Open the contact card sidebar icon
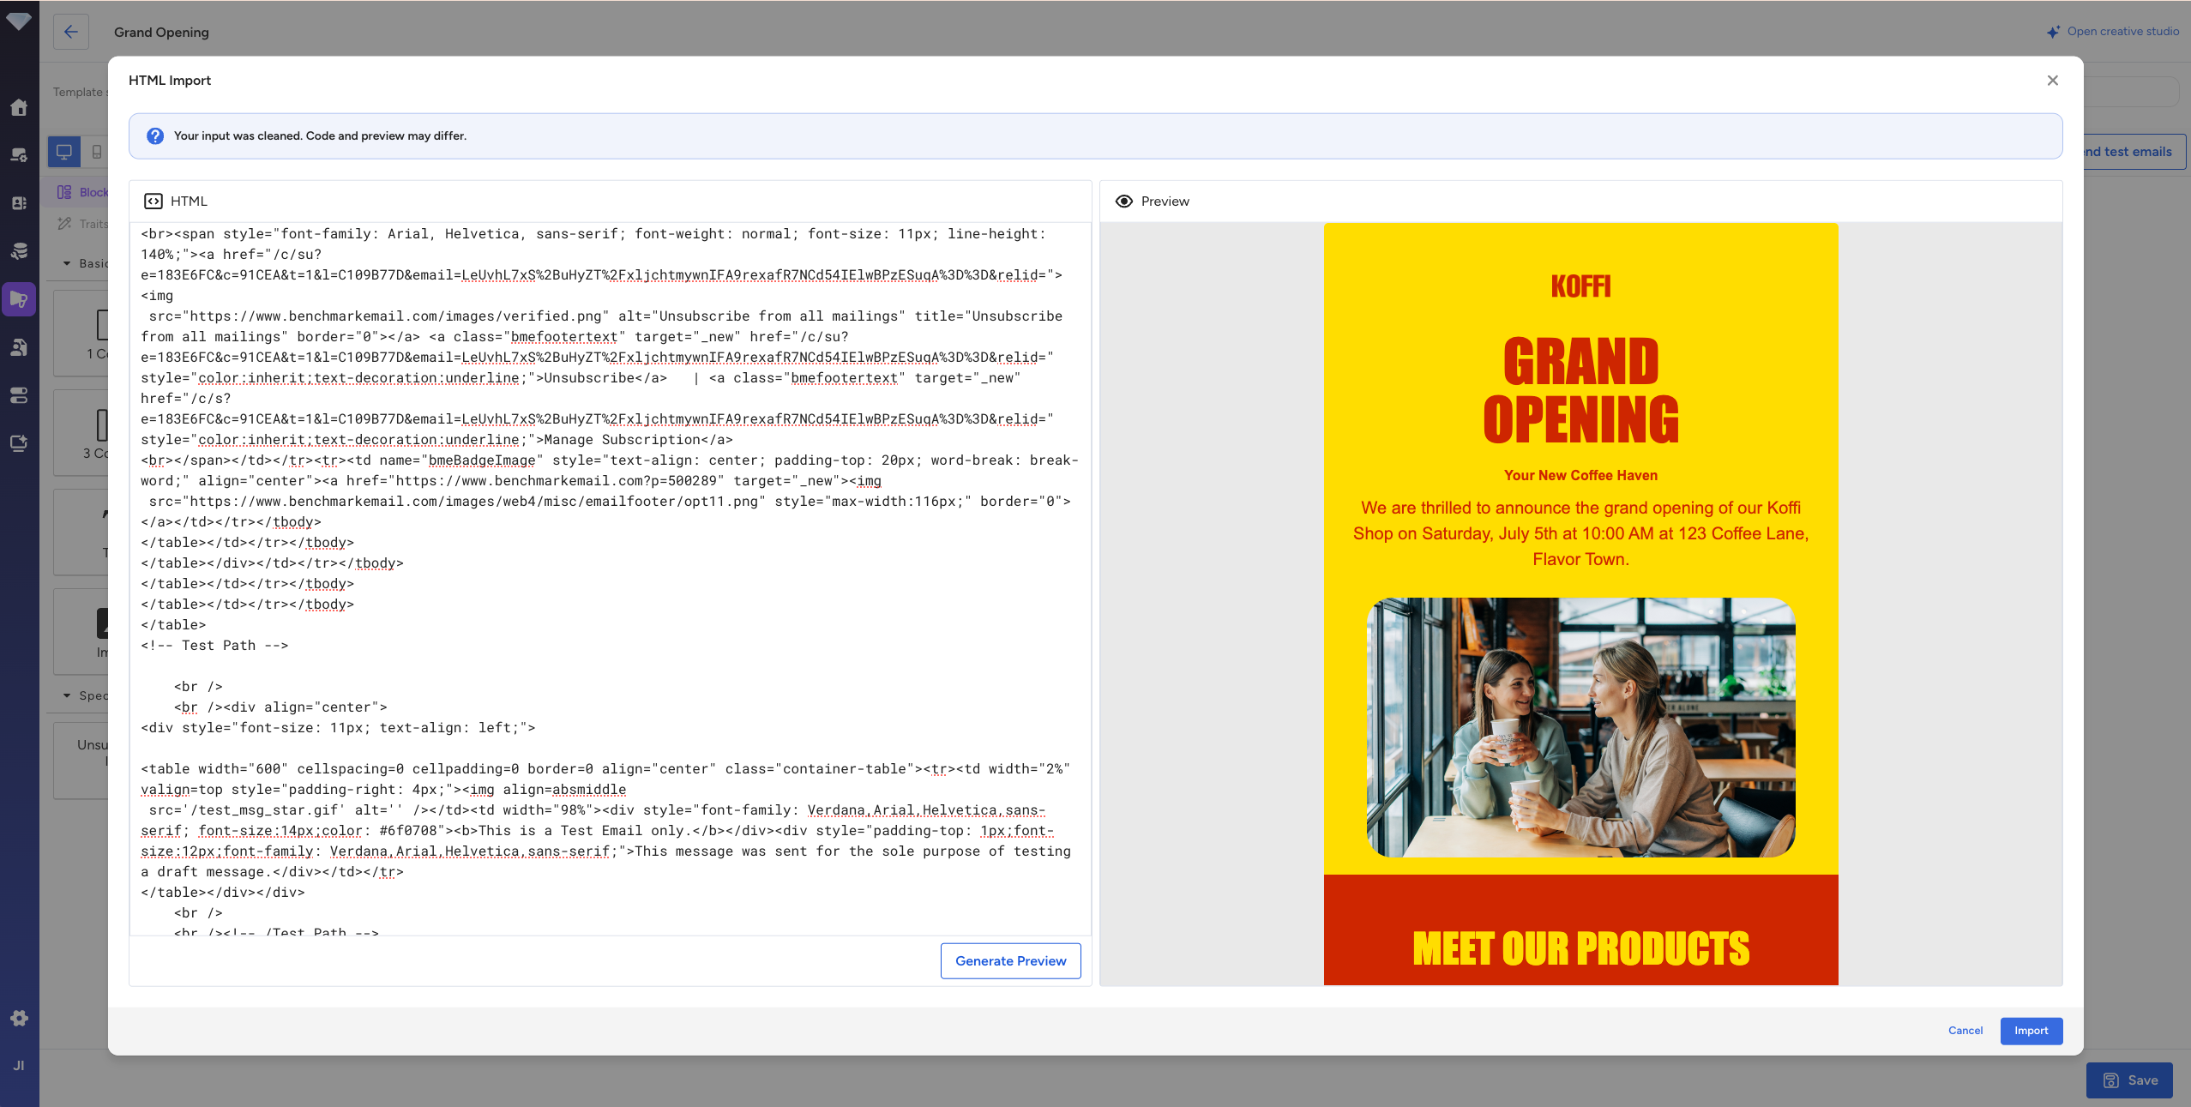This screenshot has width=2191, height=1107. click(19, 203)
